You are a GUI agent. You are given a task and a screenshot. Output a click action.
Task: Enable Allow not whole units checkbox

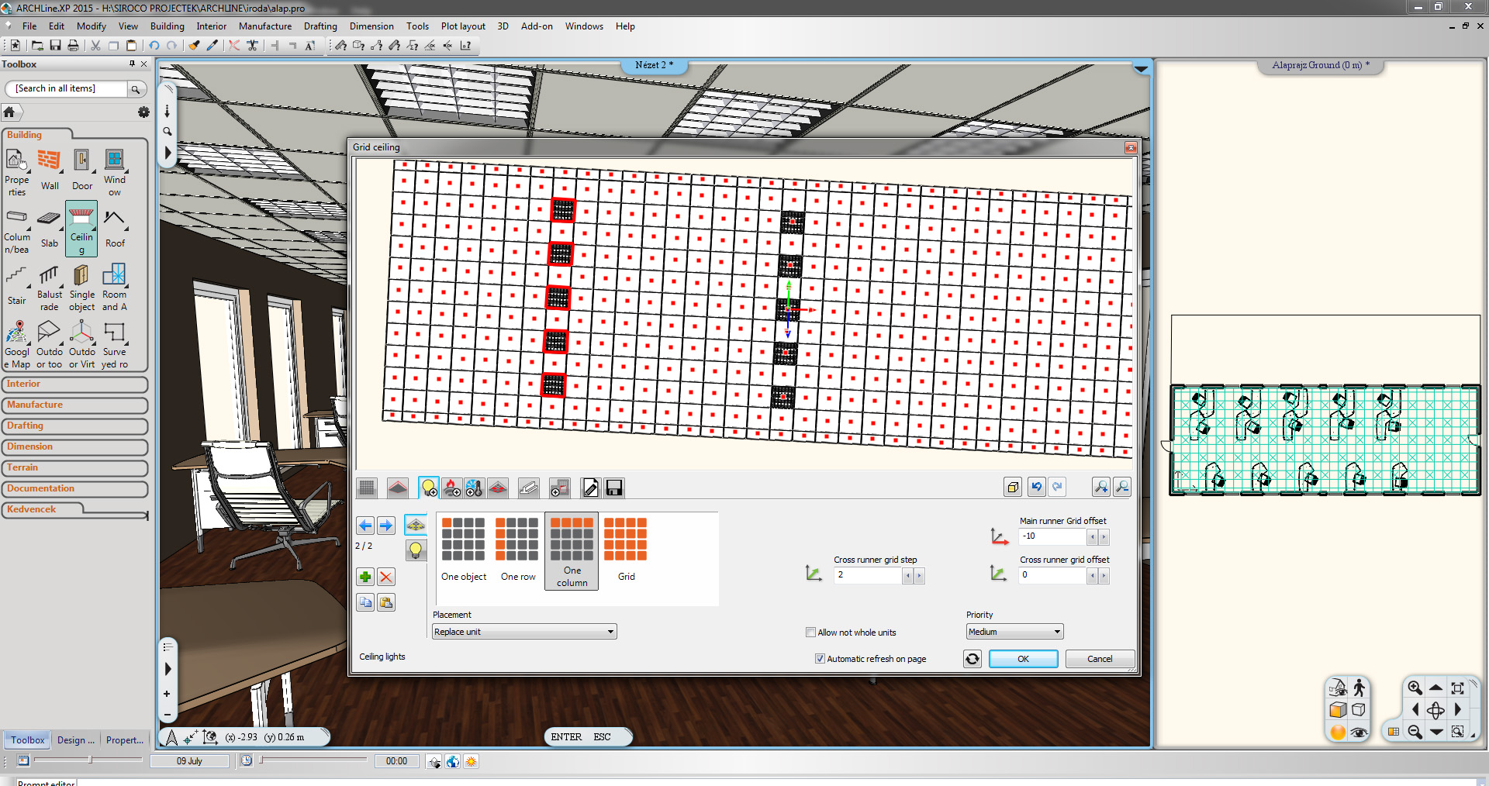(811, 633)
